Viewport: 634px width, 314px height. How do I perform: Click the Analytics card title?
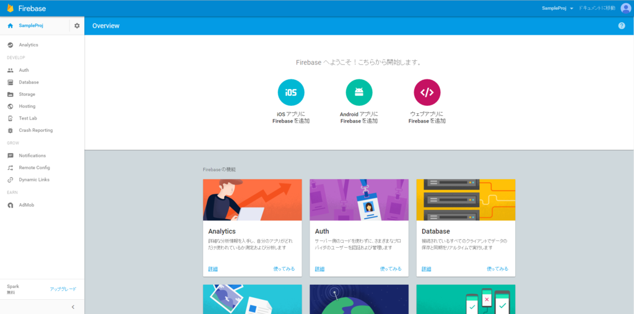(222, 232)
